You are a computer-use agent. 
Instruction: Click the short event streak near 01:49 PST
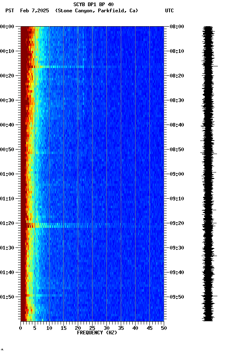(45, 295)
